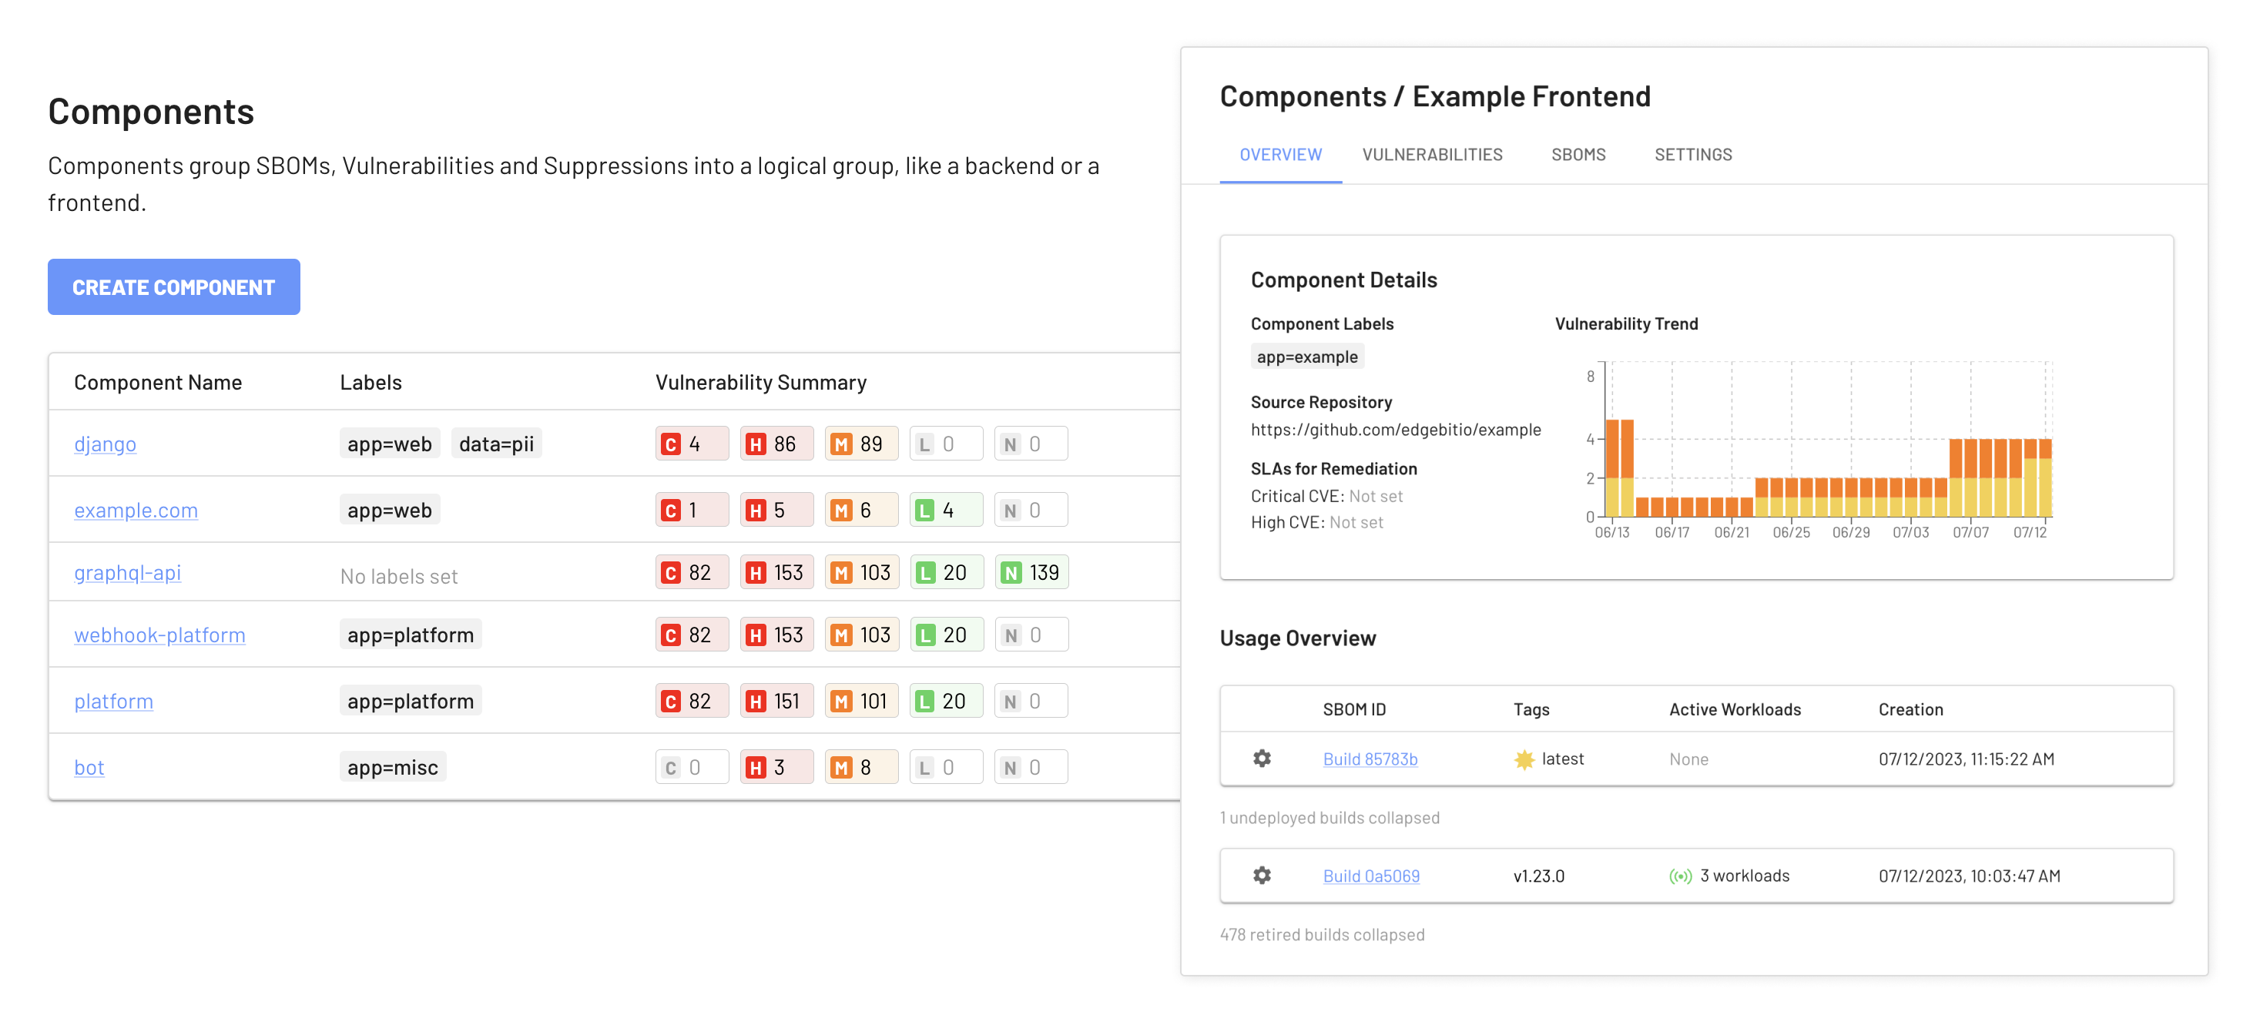Open the bot component link
Image resolution: width=2260 pixels, height=1035 pixels.
[x=89, y=768]
